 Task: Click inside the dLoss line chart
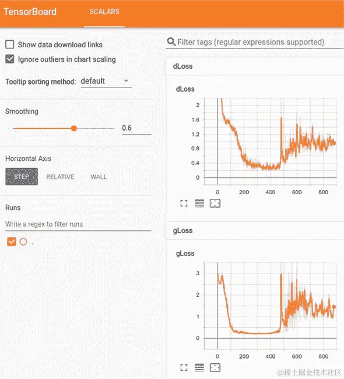tap(271, 142)
